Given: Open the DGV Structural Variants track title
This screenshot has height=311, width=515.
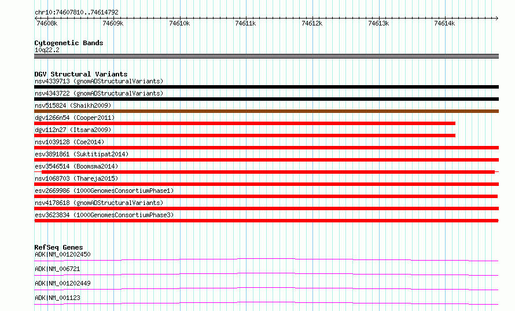Looking at the screenshot, I should 81,74.
